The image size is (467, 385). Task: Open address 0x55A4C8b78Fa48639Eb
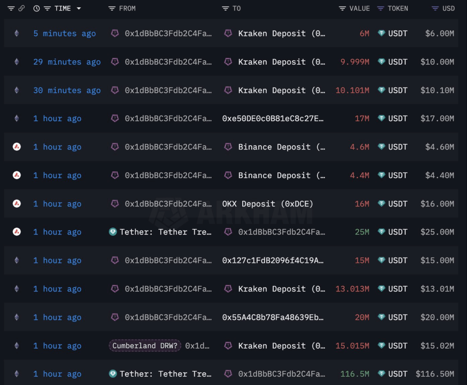pyautogui.click(x=273, y=318)
